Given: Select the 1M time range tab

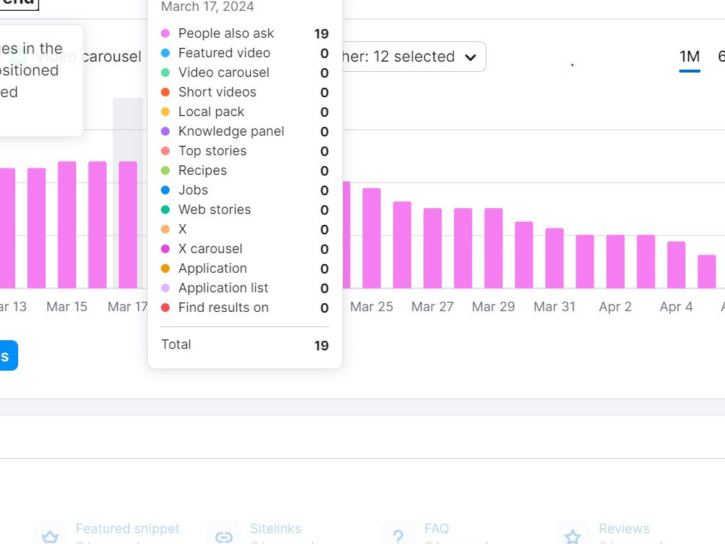Looking at the screenshot, I should pyautogui.click(x=689, y=57).
